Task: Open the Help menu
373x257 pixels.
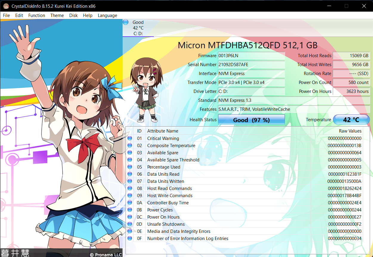Action: coord(88,15)
